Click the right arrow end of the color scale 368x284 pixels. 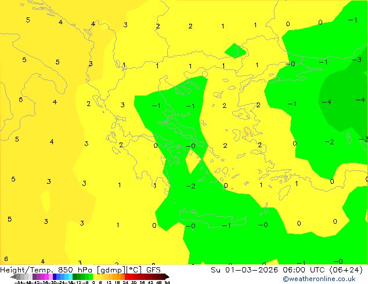[x=167, y=276]
